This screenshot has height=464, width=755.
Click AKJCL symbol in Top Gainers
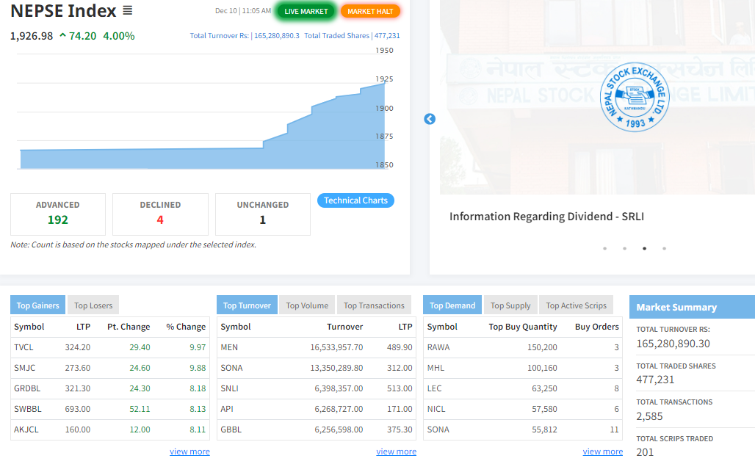click(26, 429)
